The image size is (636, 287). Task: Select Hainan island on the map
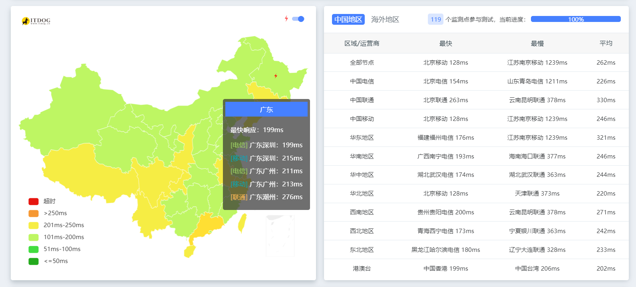189,251
